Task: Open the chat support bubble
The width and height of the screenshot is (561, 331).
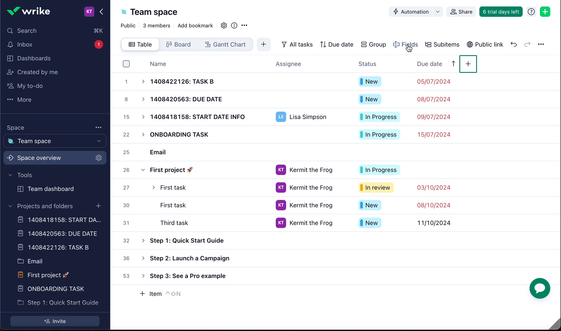Action: (539, 288)
